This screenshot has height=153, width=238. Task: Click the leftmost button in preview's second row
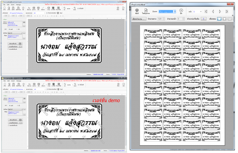click(x=139, y=19)
